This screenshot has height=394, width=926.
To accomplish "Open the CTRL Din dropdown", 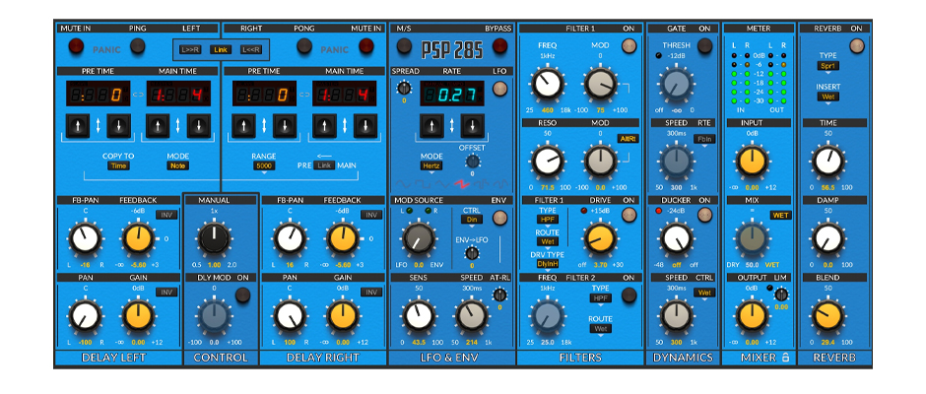I will tap(471, 219).
